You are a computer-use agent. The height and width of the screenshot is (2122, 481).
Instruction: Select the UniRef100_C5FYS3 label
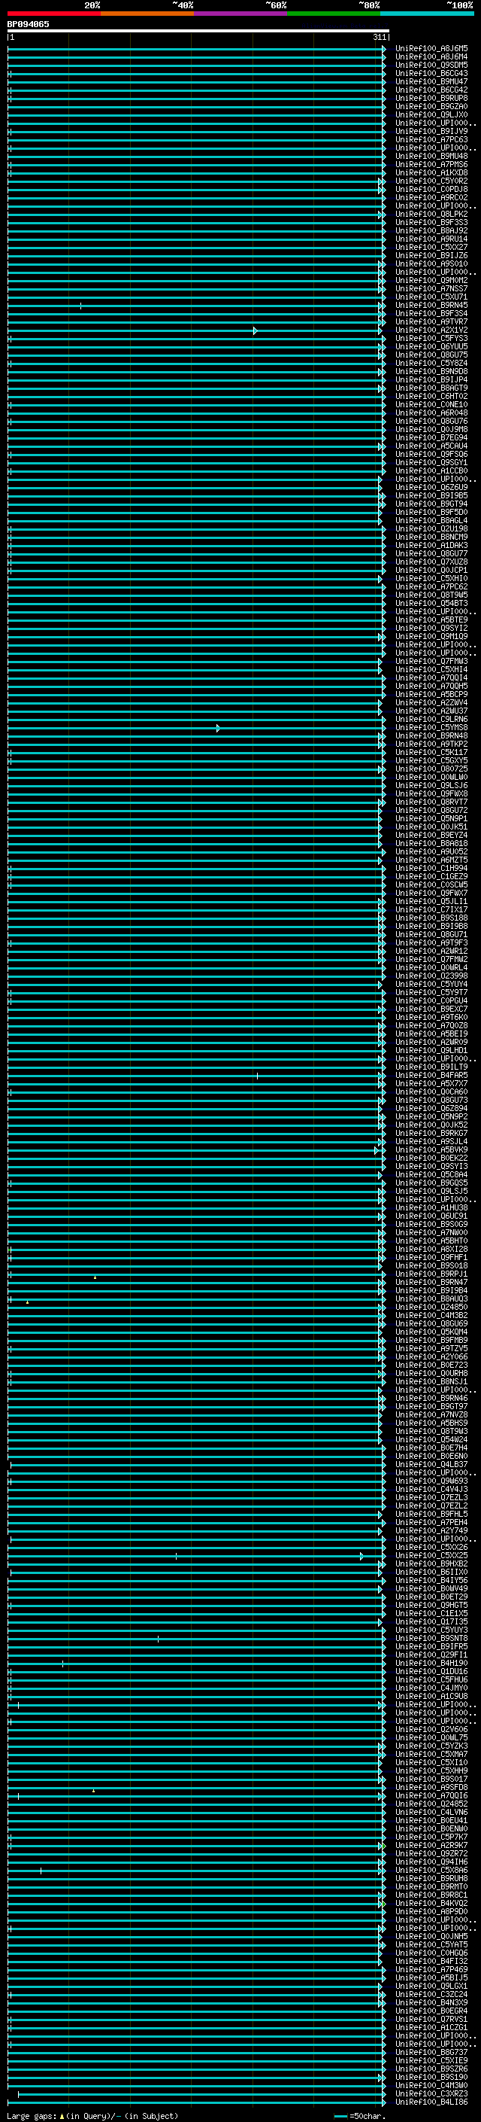[431, 339]
